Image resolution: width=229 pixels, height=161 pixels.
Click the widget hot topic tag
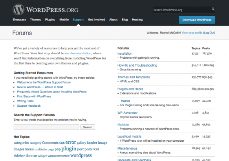coord(42,156)
